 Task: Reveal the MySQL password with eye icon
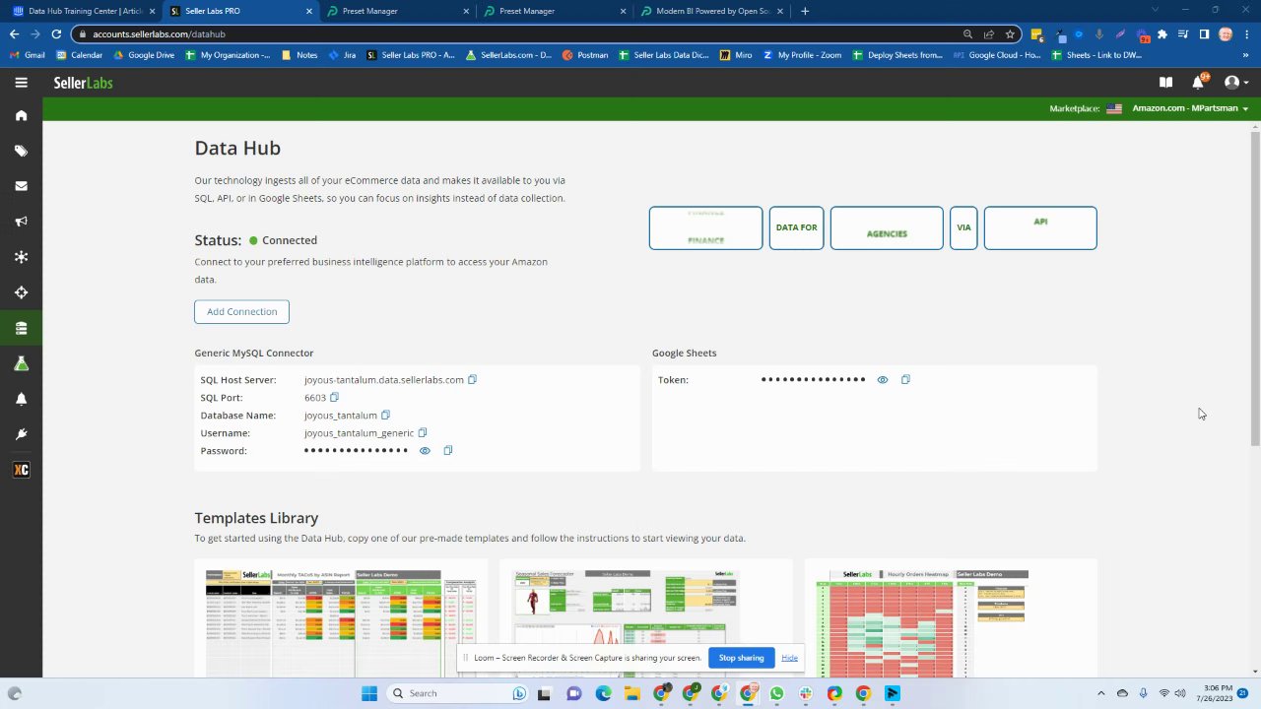[425, 450]
